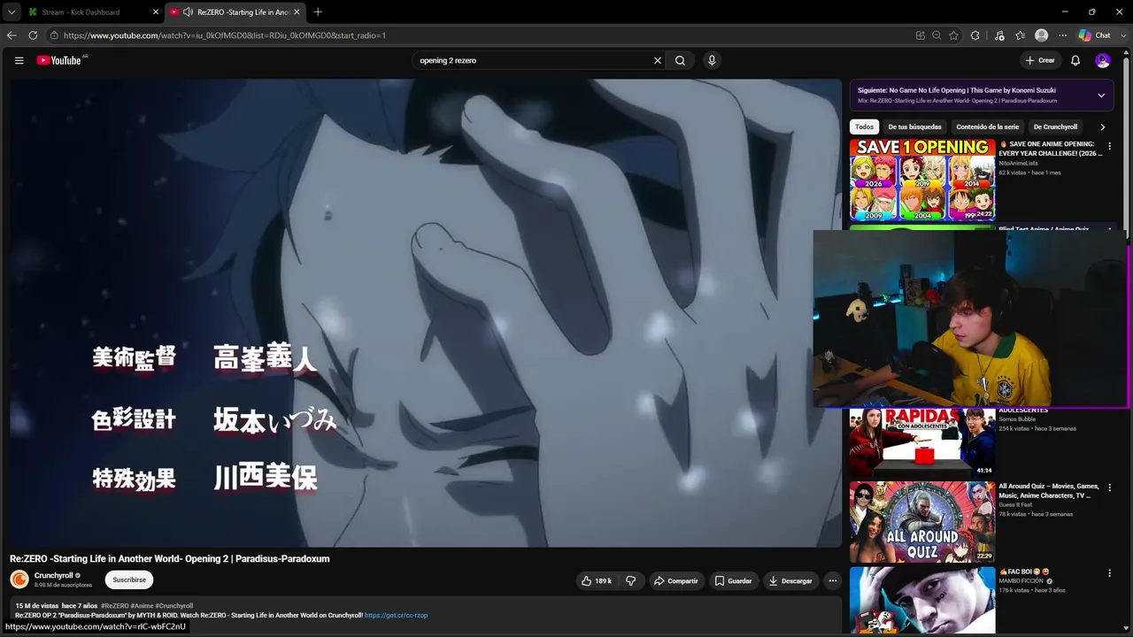Open the SAVE ONE ANIME OPENING video title
The image size is (1133, 637).
pyautogui.click(x=1051, y=149)
